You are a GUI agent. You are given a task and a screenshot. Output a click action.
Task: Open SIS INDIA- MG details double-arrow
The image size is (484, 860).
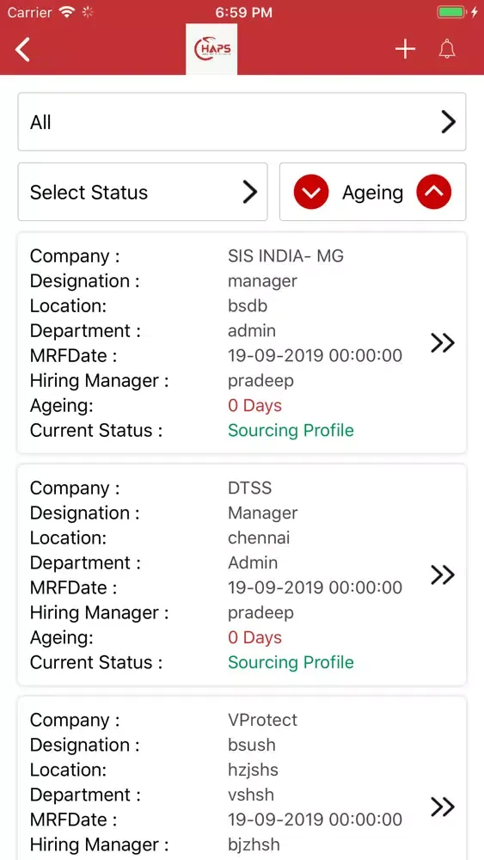point(443,343)
